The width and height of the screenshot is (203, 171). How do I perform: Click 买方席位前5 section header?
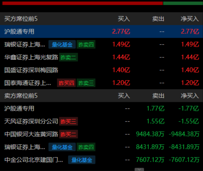click(x=21, y=19)
